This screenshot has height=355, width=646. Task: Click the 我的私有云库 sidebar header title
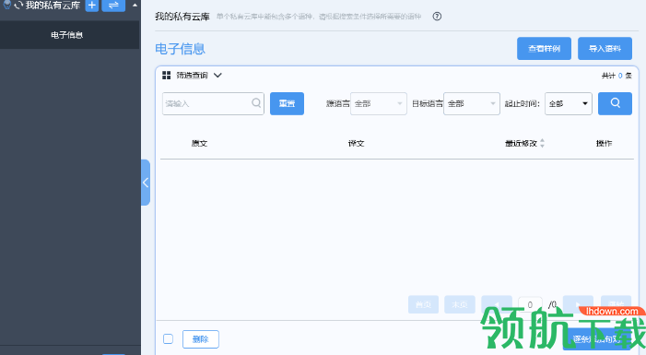pos(53,6)
